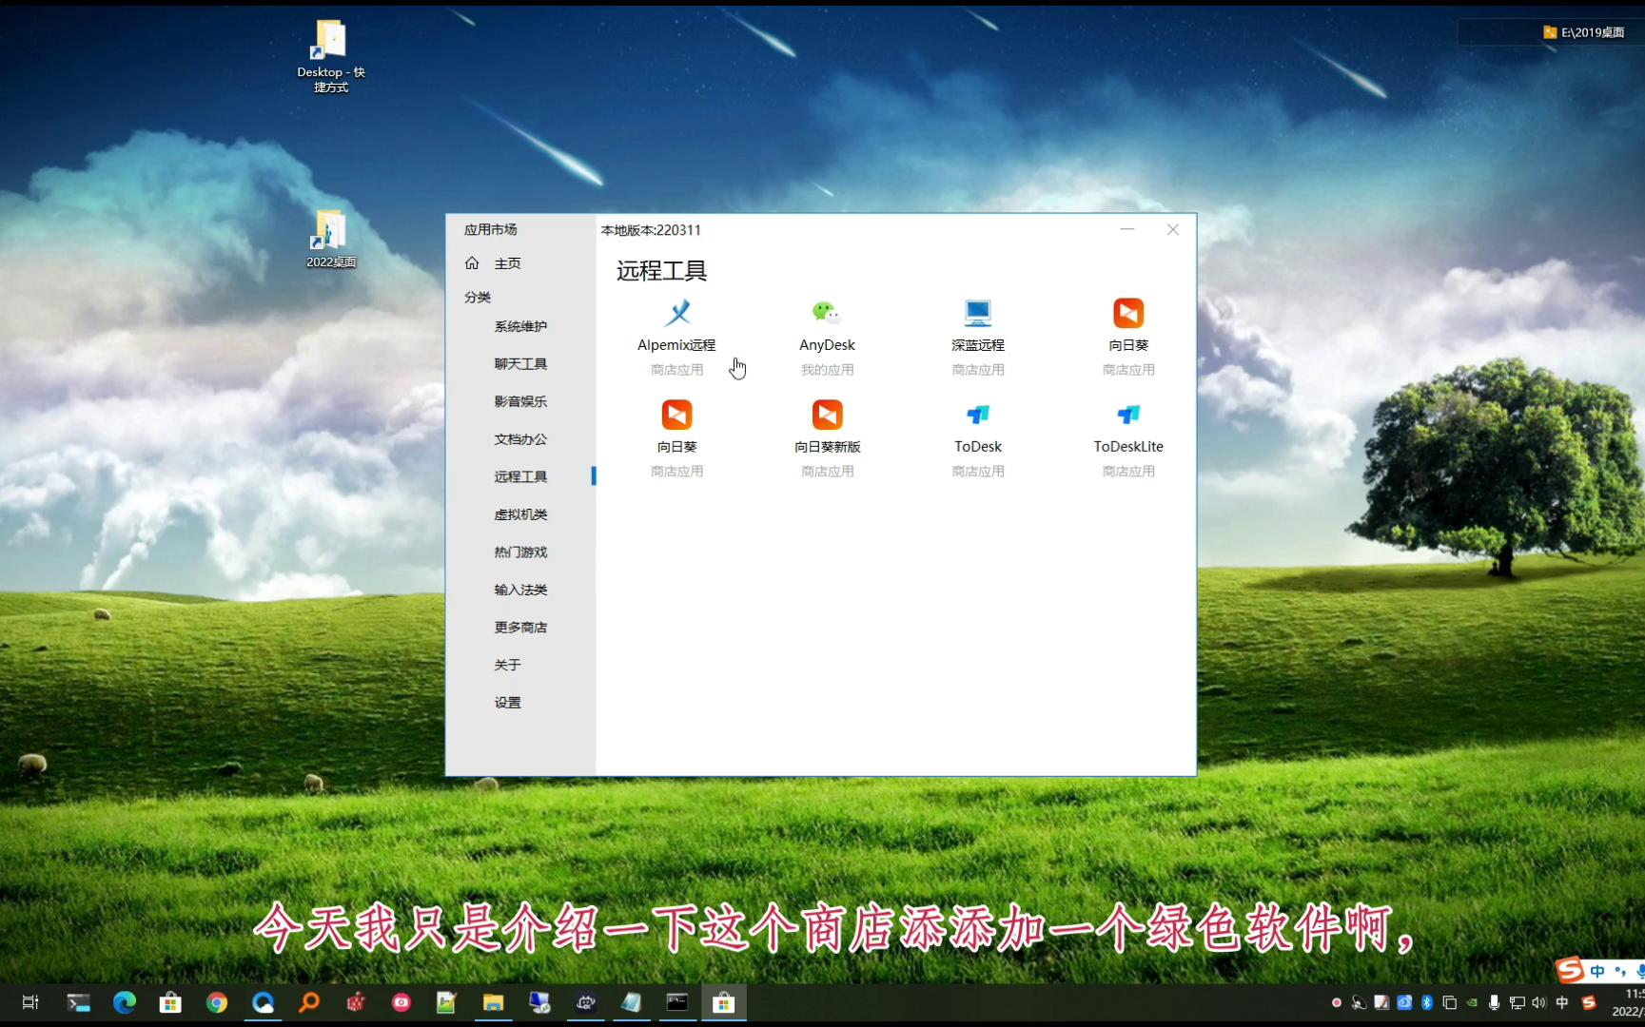Click the 商店应用 label under Alpemix远程

pyautogui.click(x=677, y=370)
